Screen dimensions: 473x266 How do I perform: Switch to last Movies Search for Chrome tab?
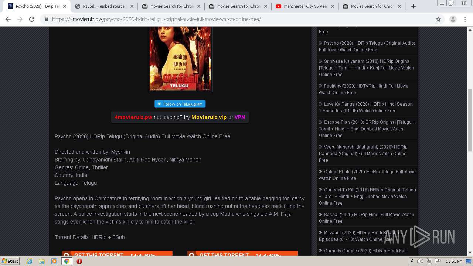372,6
